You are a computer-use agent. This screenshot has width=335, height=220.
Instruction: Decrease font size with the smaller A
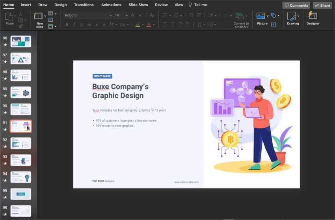[x=140, y=15]
